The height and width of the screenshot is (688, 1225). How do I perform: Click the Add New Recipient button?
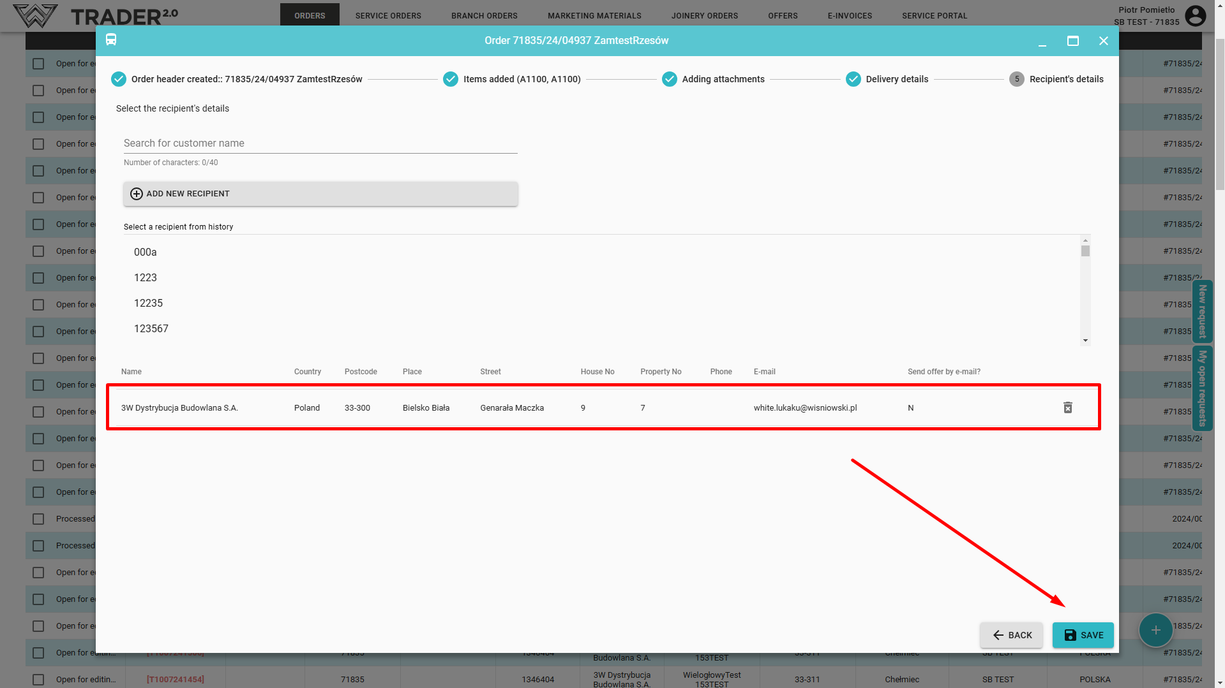(x=320, y=194)
